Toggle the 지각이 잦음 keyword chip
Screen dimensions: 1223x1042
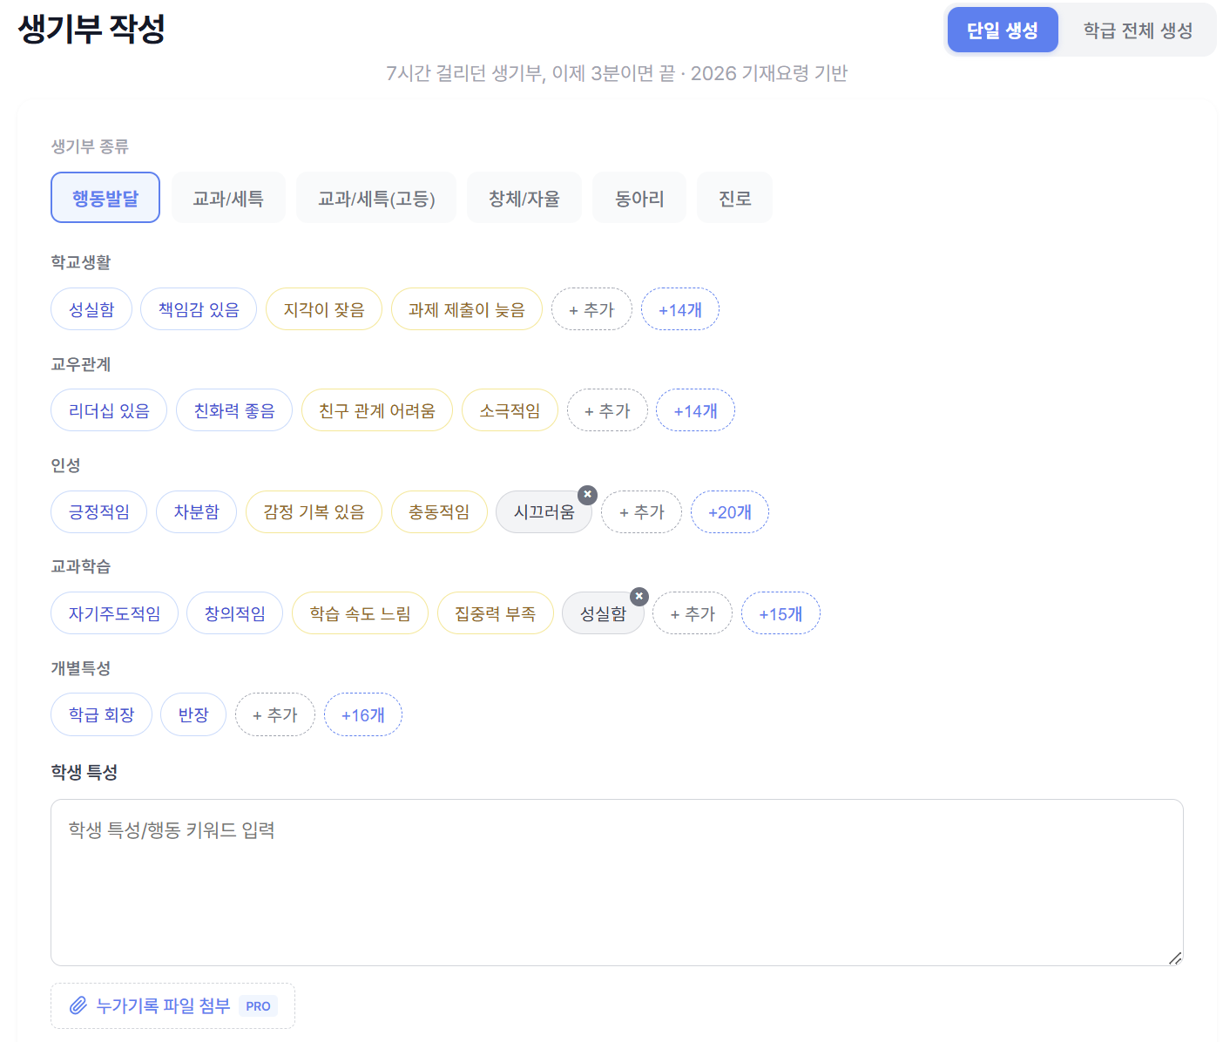click(323, 309)
